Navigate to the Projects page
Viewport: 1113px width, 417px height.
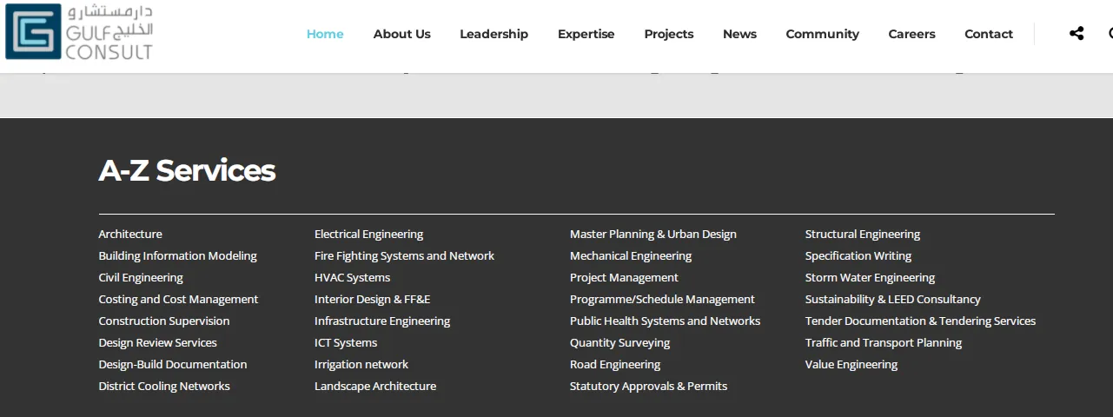[668, 34]
